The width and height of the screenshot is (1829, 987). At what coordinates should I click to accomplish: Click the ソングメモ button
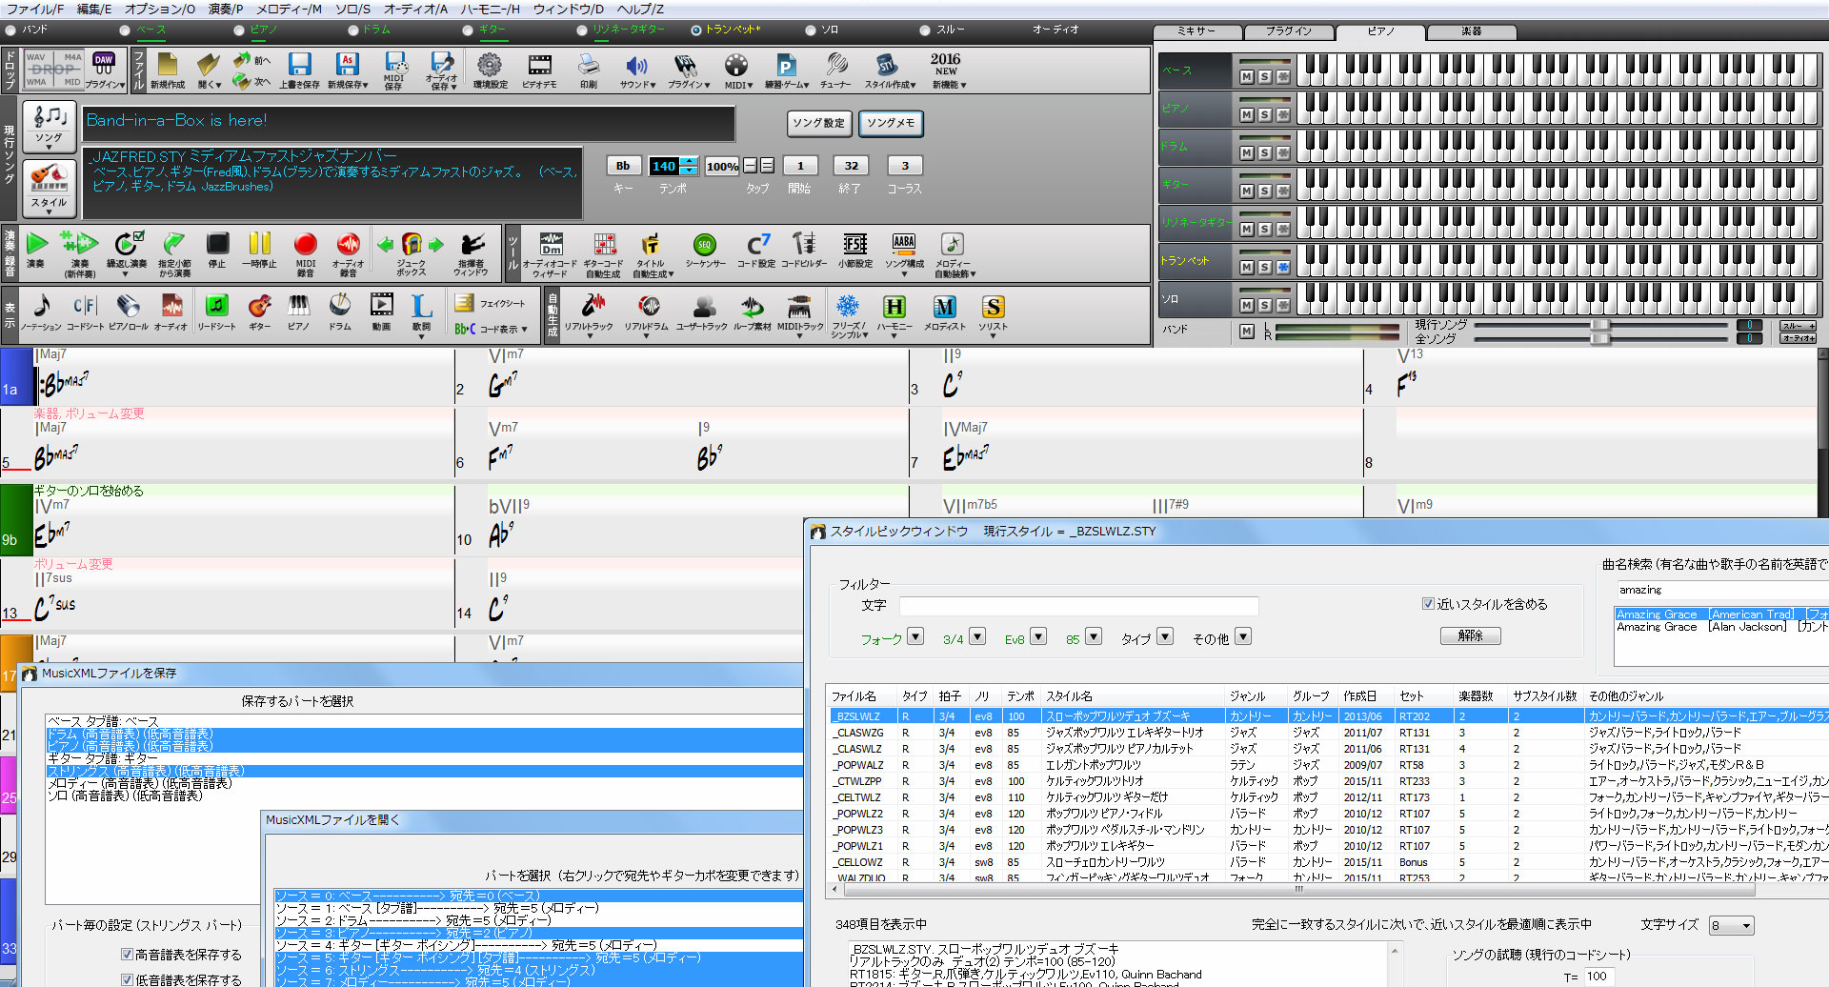891,123
